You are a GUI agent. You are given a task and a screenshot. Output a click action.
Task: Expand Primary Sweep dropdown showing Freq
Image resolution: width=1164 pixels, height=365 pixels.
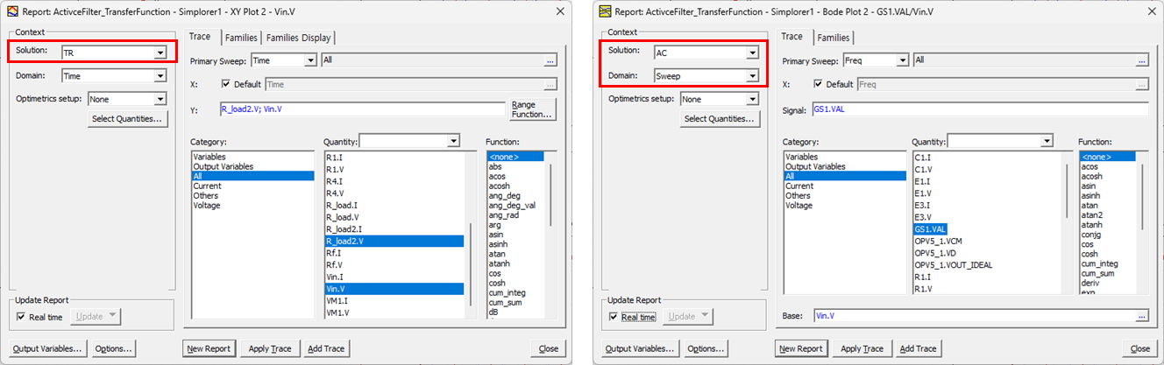900,60
